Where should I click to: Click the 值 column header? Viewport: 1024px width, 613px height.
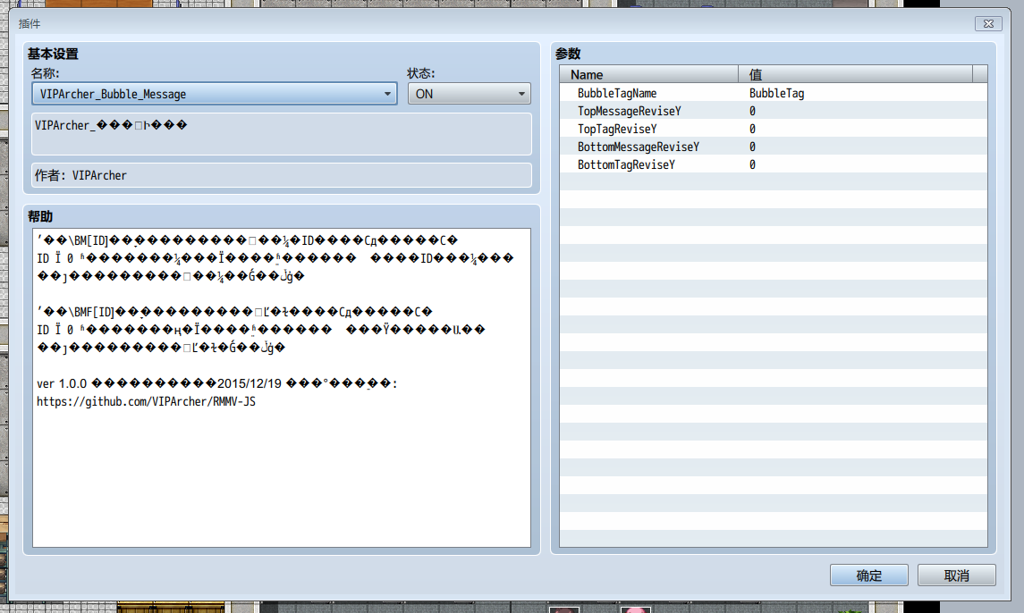[855, 74]
